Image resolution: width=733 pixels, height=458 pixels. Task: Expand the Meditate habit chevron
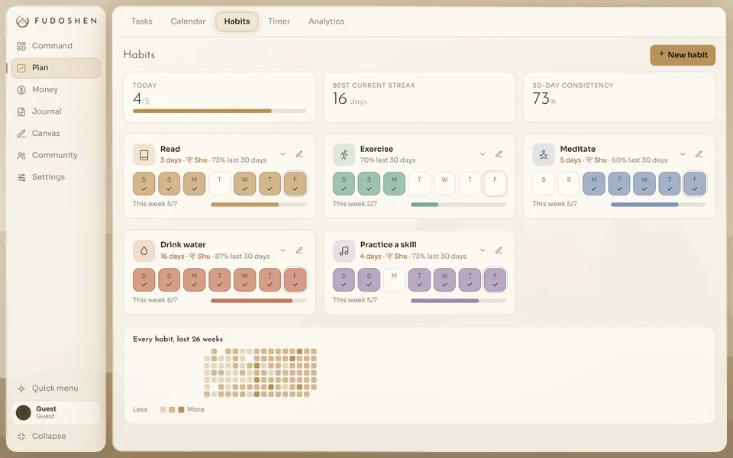tap(683, 154)
